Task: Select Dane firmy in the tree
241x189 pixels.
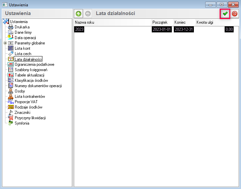Action: pyautogui.click(x=23, y=32)
